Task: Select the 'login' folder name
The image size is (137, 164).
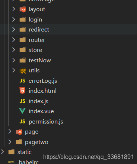Action: 35,20
